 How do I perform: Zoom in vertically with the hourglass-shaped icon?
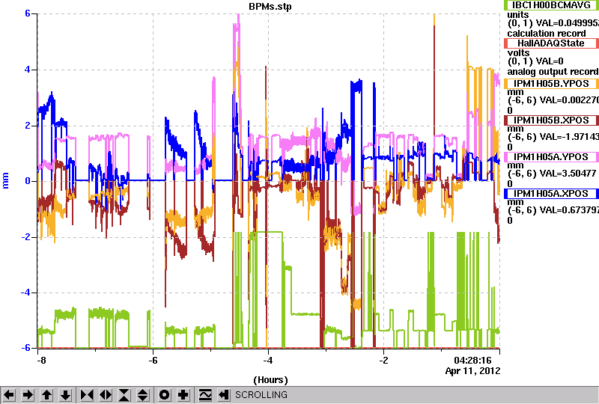point(124,395)
